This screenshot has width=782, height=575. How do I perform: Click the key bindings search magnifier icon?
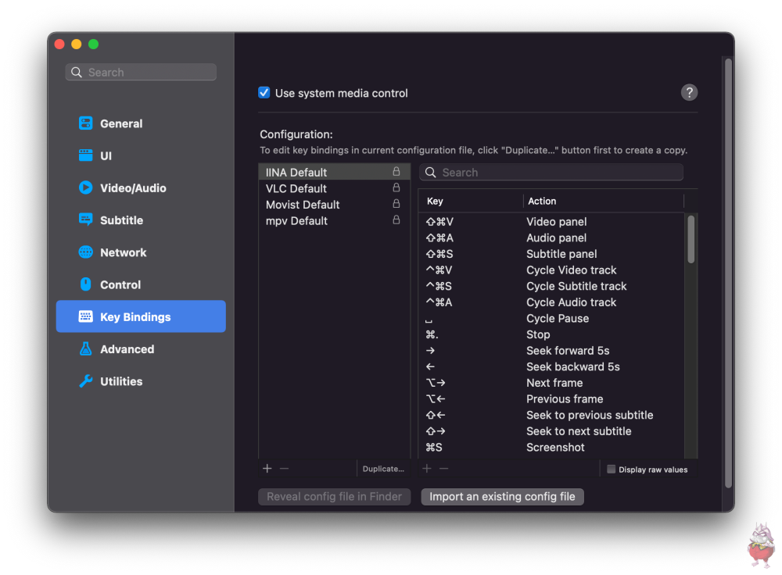tap(430, 173)
